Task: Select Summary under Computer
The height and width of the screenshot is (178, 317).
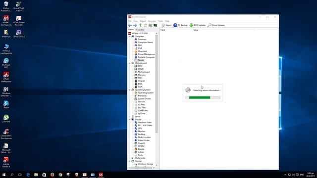Action: (142, 40)
